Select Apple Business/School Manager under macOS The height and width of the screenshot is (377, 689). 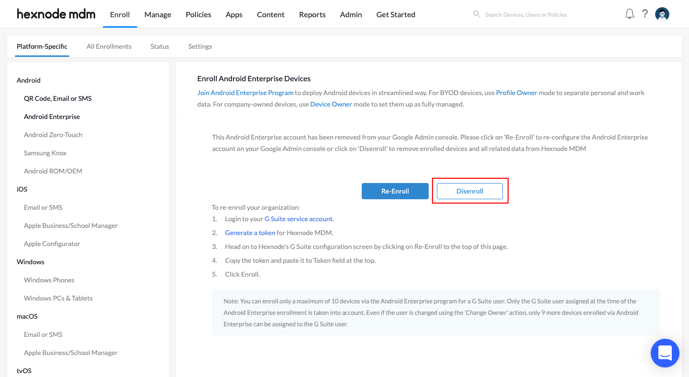coord(71,353)
